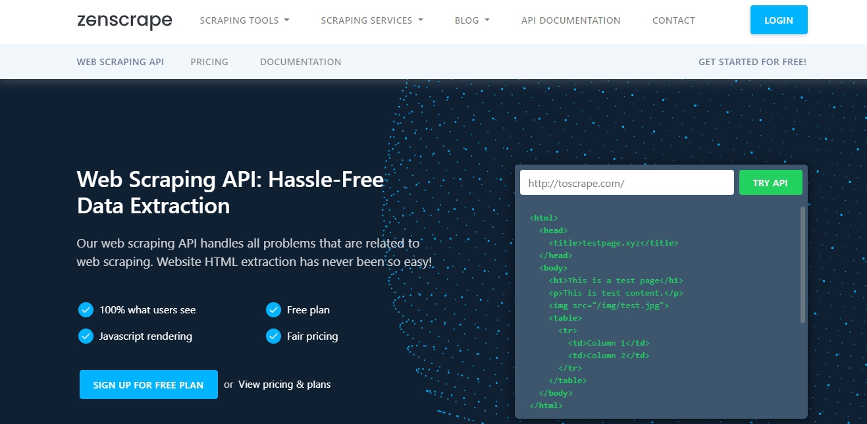
Task: Follow the View pricing & plans link
Action: (x=284, y=384)
